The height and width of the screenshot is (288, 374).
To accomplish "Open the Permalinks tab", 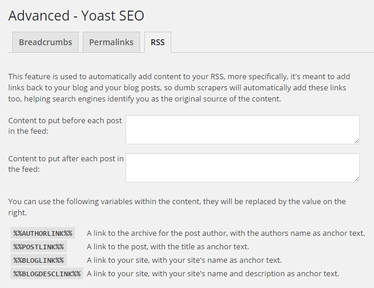I will click(111, 42).
